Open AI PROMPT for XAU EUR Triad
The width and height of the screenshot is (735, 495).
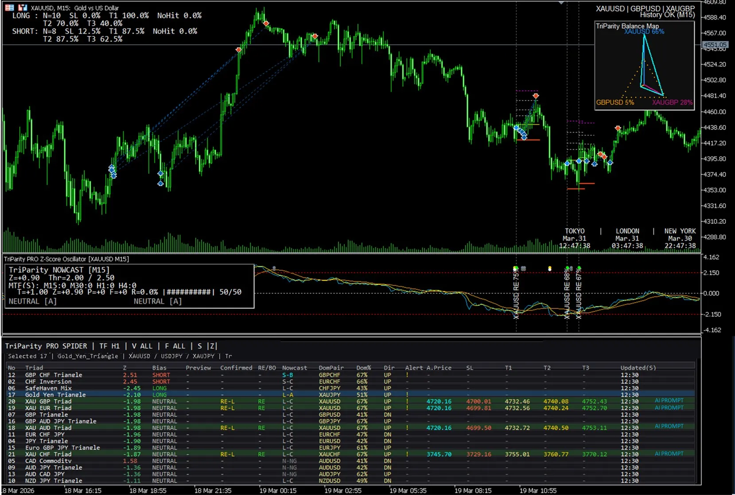(x=669, y=408)
